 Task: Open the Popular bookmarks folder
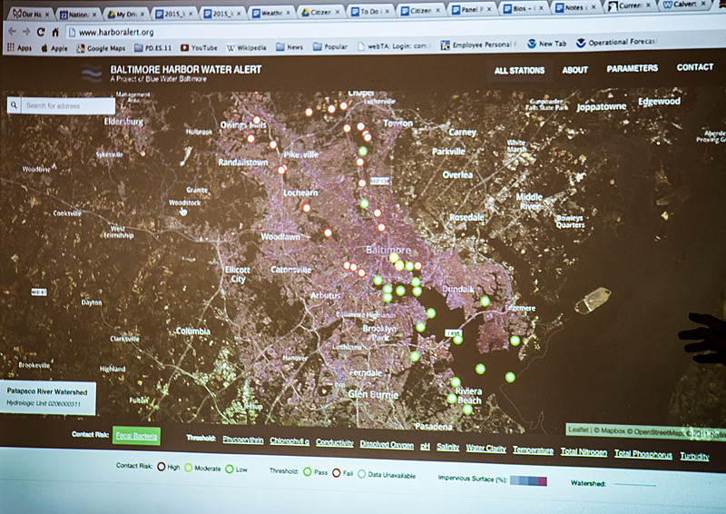[337, 47]
